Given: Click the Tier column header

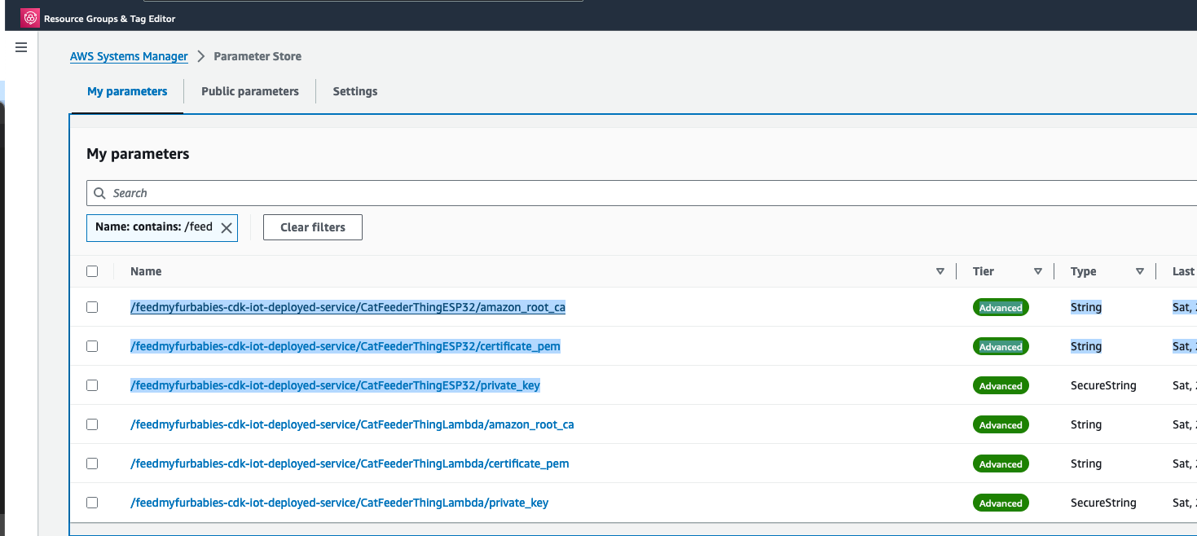Looking at the screenshot, I should tap(984, 271).
